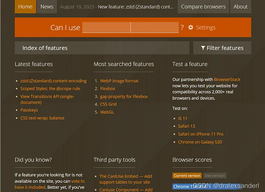Select Current version browser scores
This screenshot has width=265, height=192.
tap(187, 176)
